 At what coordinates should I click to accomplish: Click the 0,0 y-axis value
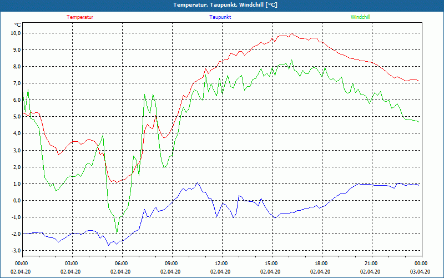click(x=17, y=201)
